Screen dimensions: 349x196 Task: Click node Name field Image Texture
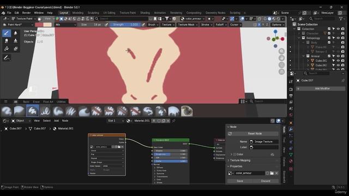coord(264,142)
